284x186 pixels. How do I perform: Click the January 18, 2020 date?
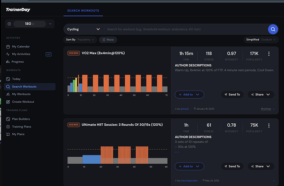coord(205,109)
